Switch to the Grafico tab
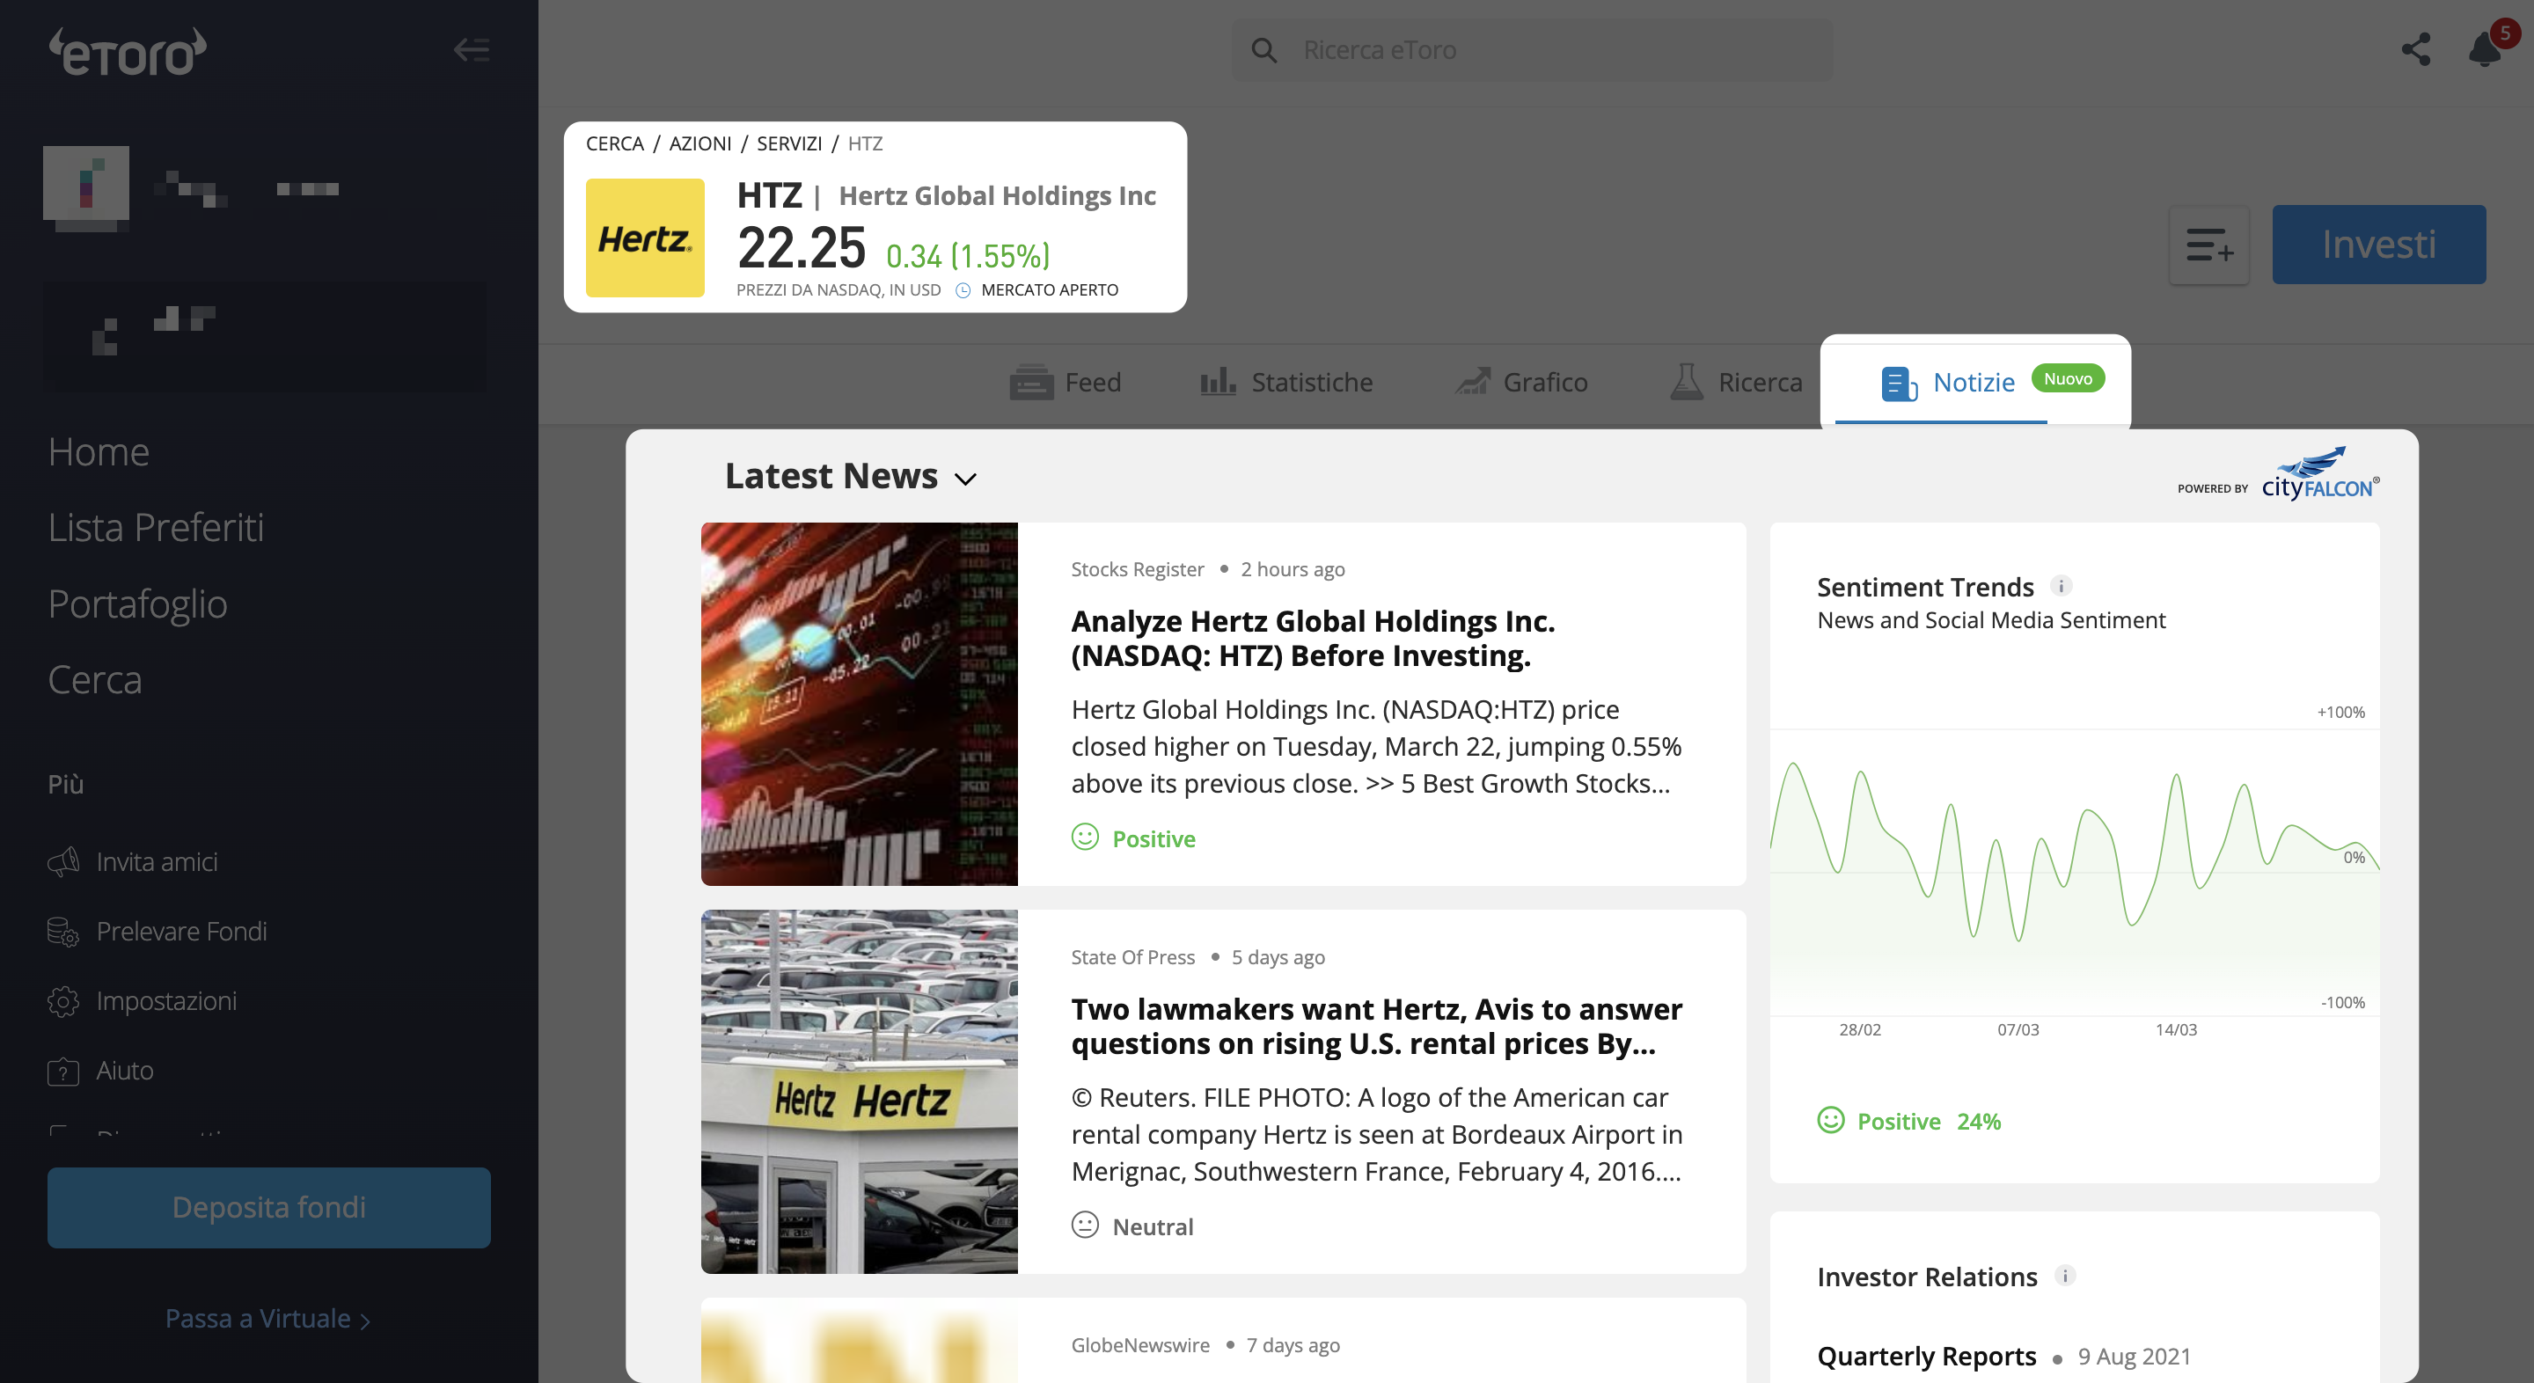 coord(1520,382)
